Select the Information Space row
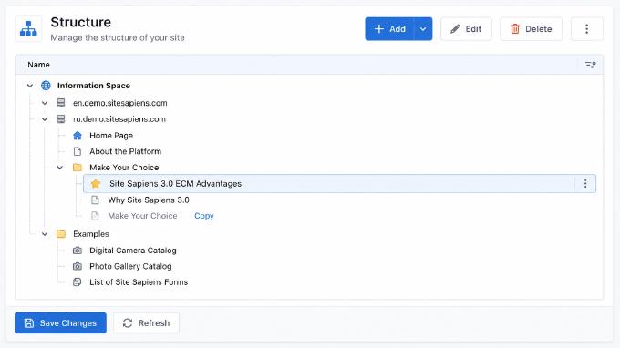This screenshot has height=348, width=620. click(x=94, y=86)
